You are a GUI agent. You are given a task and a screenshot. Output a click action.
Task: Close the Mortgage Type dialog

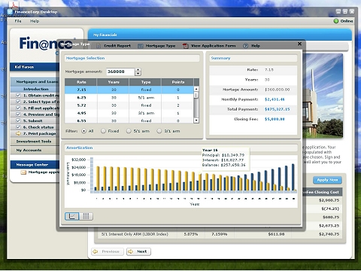pos(299,44)
